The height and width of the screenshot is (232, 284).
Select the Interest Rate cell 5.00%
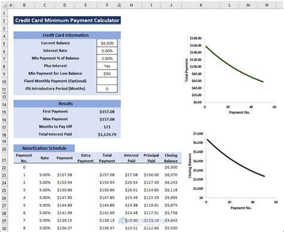point(107,51)
